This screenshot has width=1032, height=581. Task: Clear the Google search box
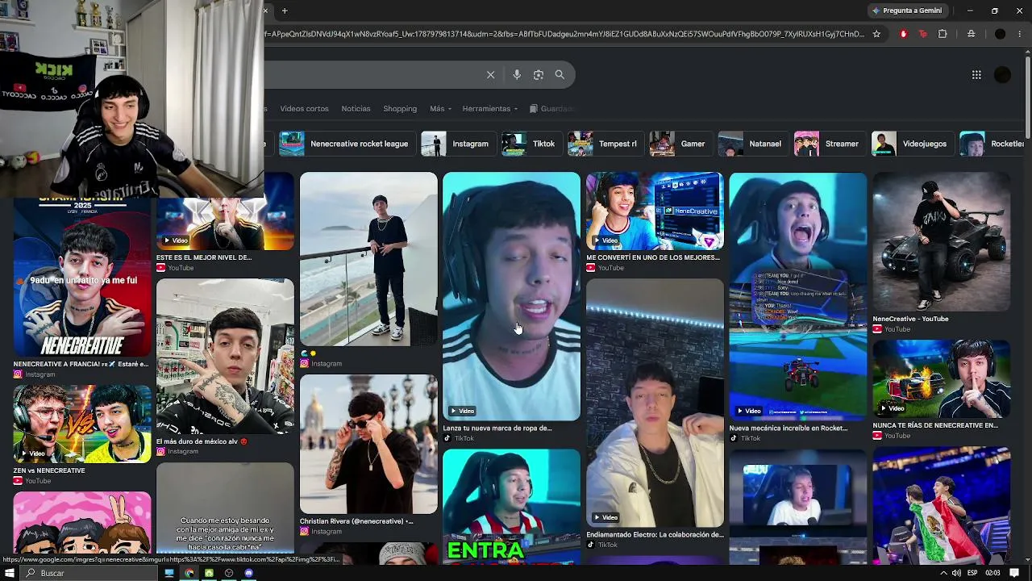coord(490,75)
